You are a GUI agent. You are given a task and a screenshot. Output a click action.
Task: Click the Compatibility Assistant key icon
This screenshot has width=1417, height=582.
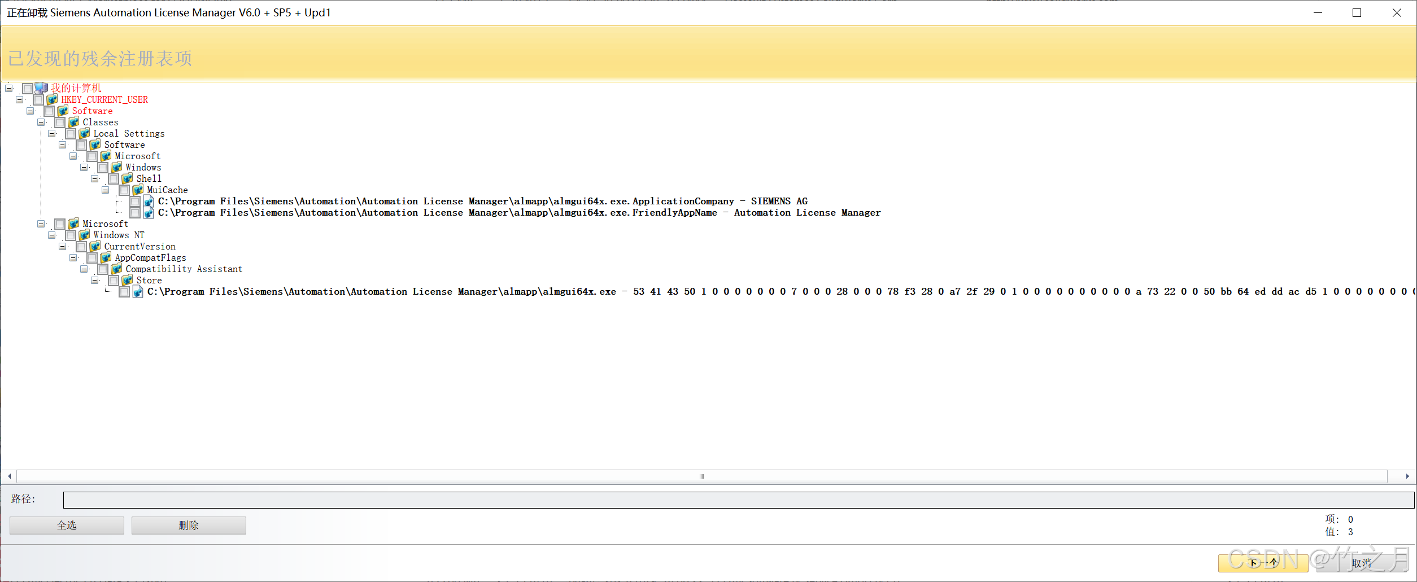coord(116,269)
